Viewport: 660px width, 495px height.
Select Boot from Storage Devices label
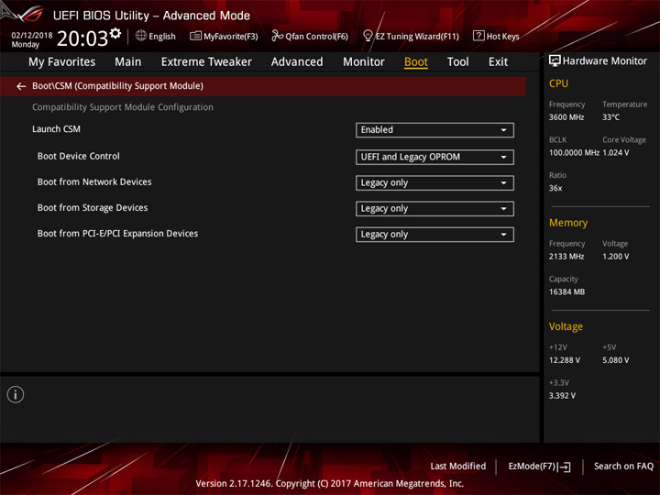(x=93, y=207)
